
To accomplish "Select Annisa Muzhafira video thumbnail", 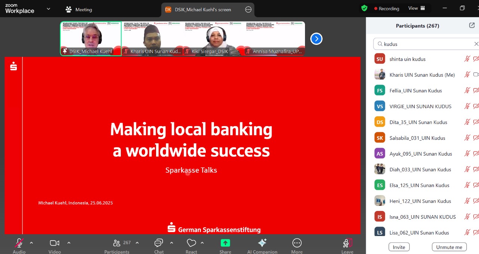I will 274,39.
